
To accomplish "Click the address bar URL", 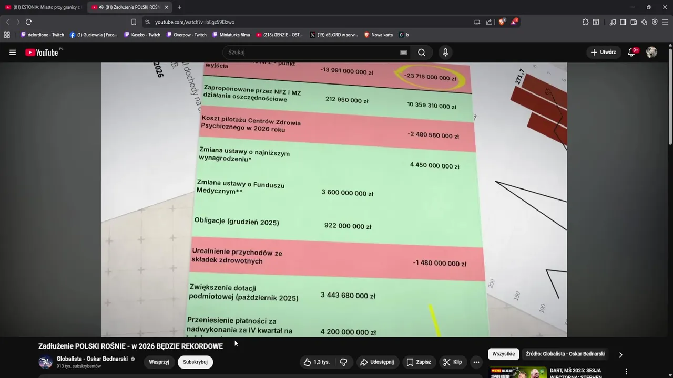I will pyautogui.click(x=195, y=22).
